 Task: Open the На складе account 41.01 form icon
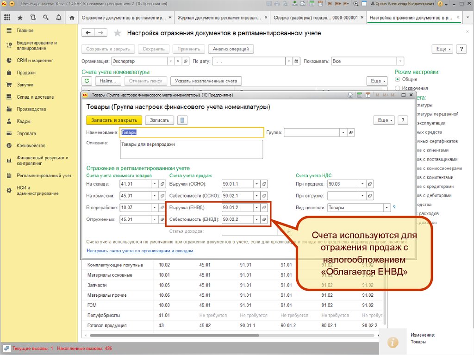[x=162, y=184]
